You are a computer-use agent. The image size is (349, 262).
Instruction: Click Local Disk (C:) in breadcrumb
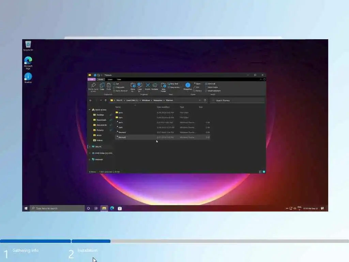pyautogui.click(x=132, y=100)
